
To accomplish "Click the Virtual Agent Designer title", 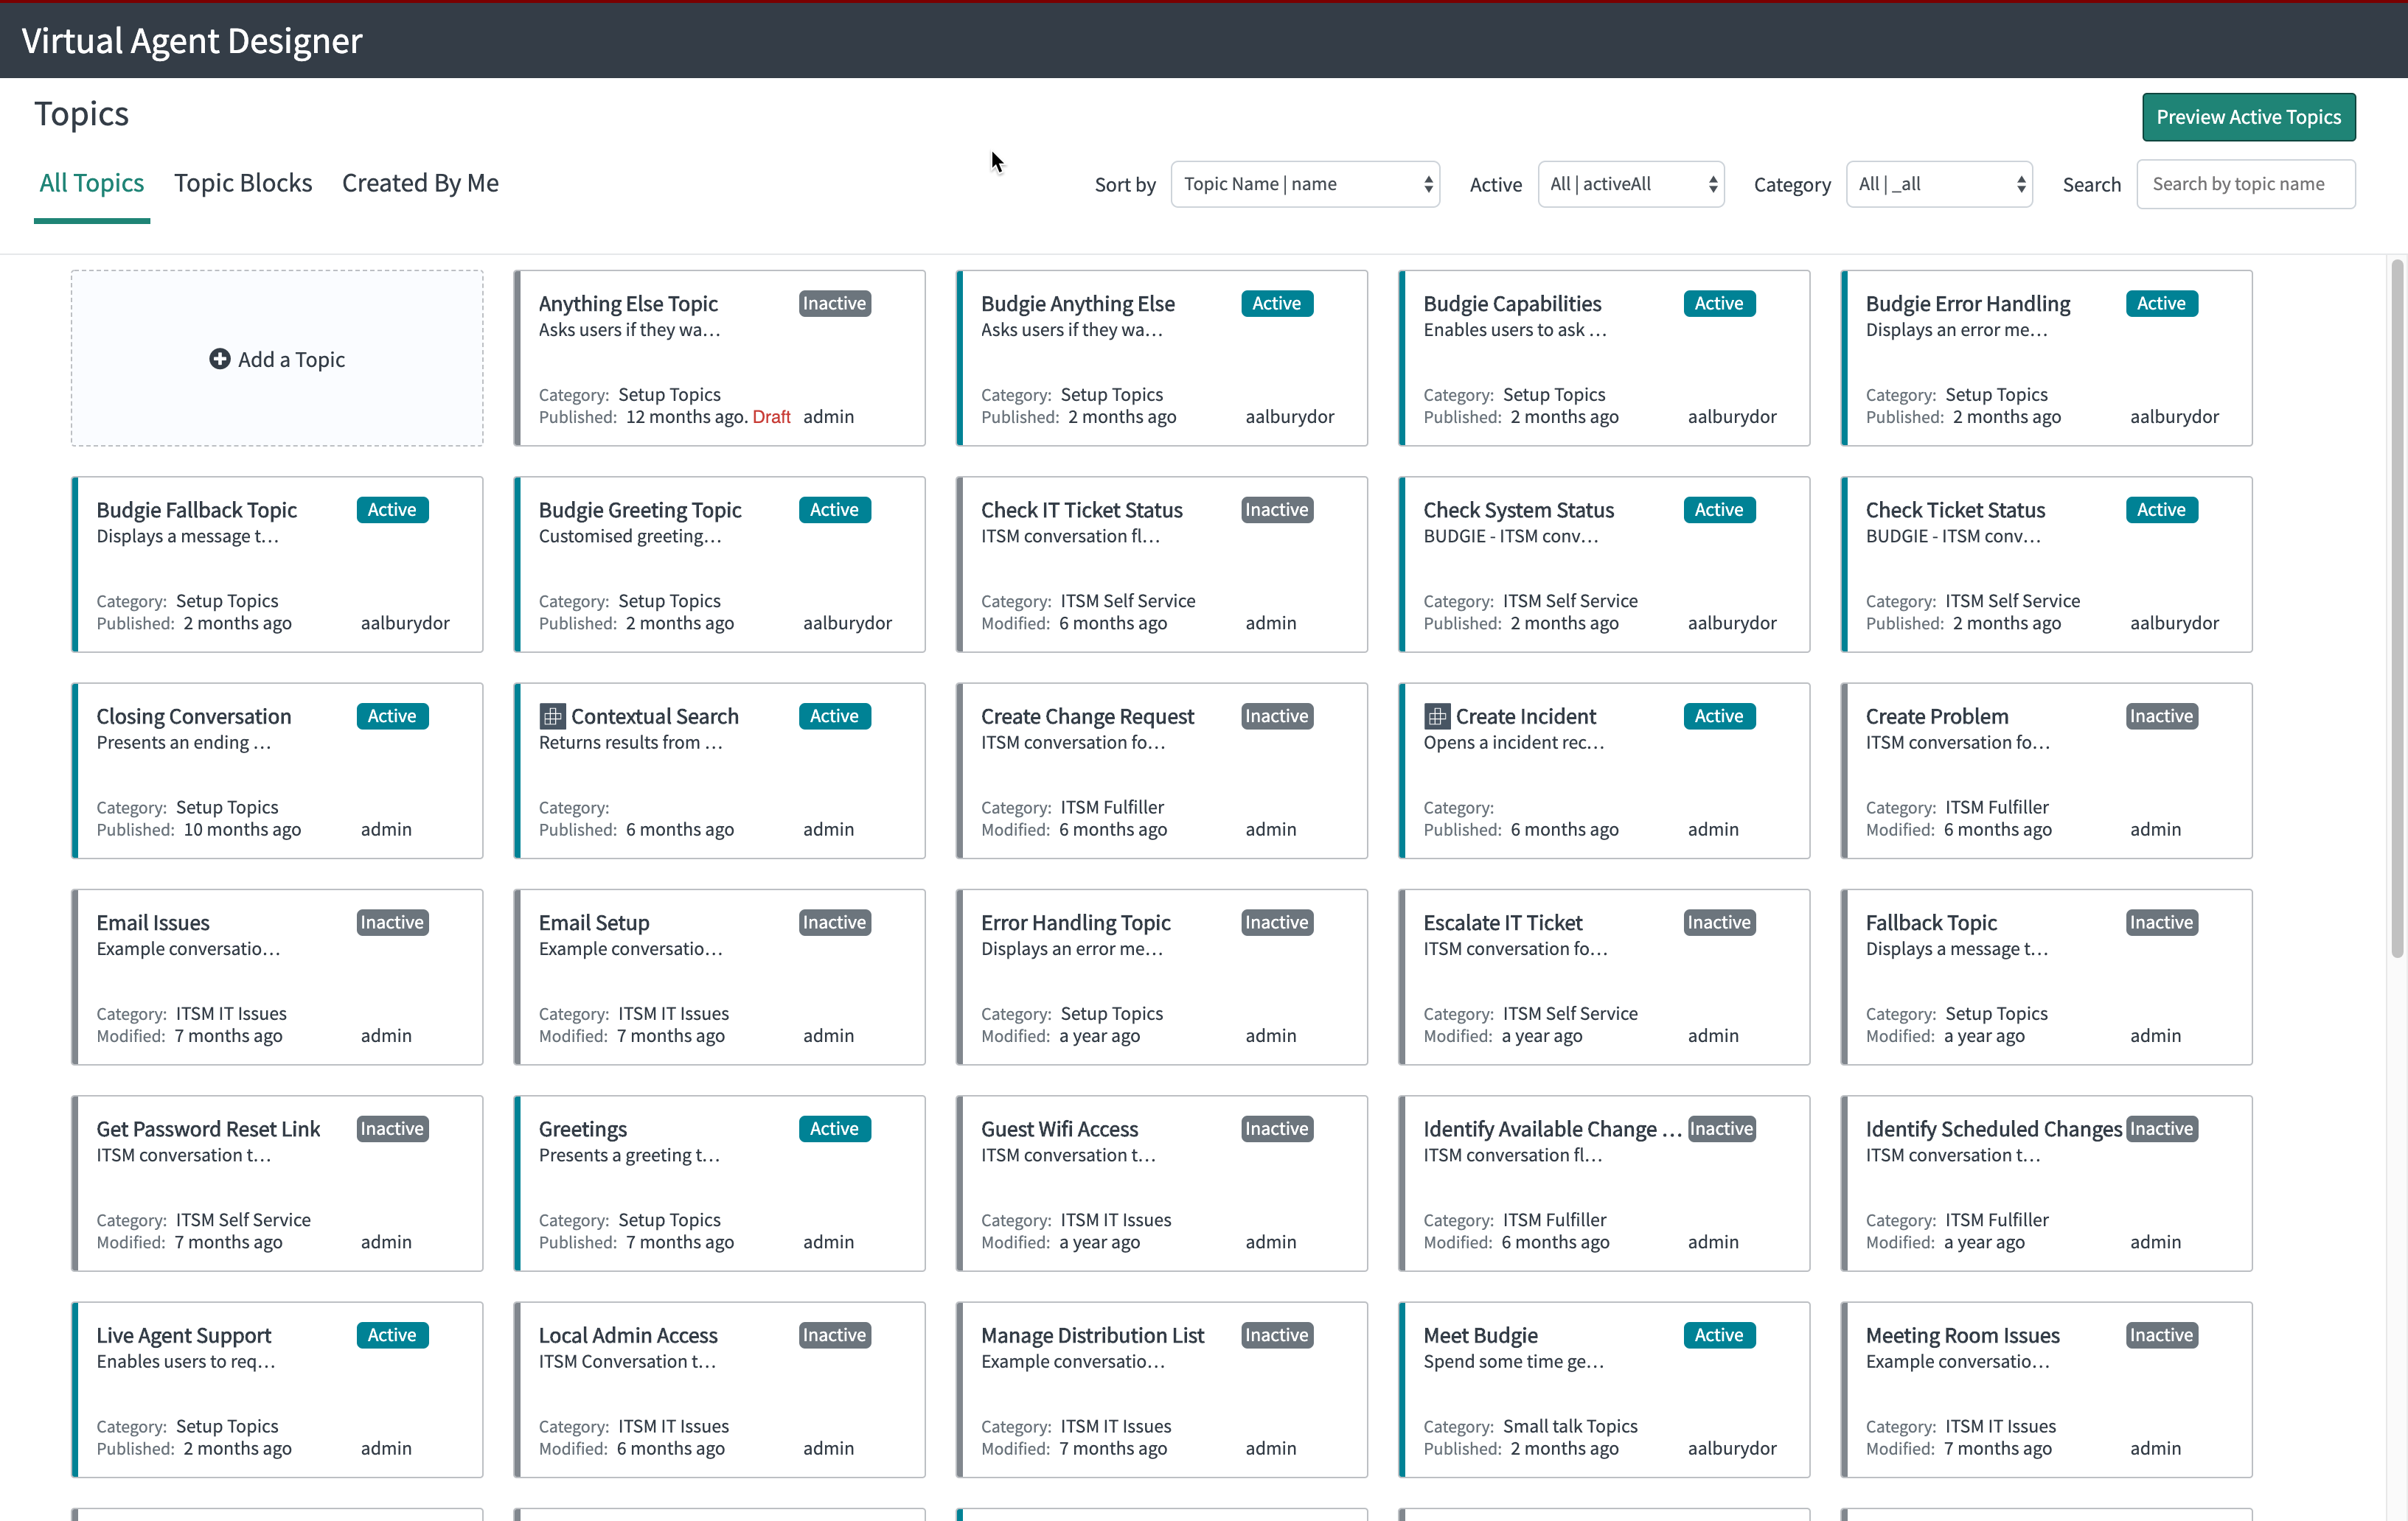I will (192, 41).
